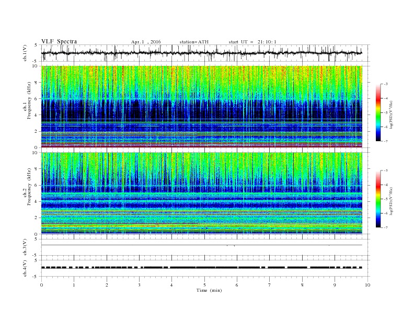This screenshot has width=414, height=320.
Task: Click time axis tick label 4
Action: [172, 285]
